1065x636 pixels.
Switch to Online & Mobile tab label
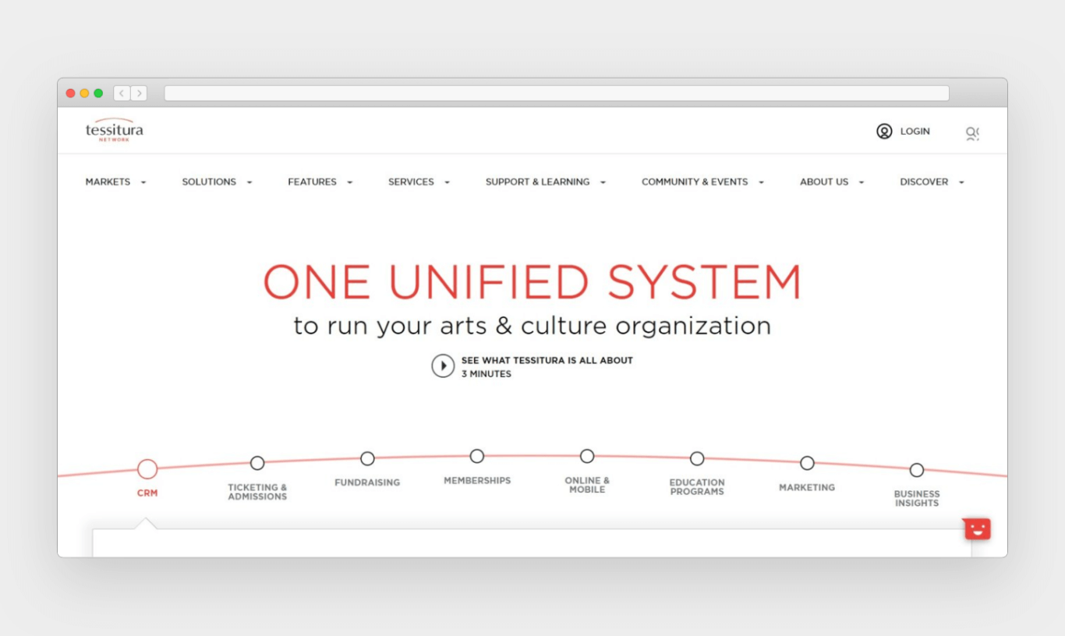pyautogui.click(x=587, y=485)
